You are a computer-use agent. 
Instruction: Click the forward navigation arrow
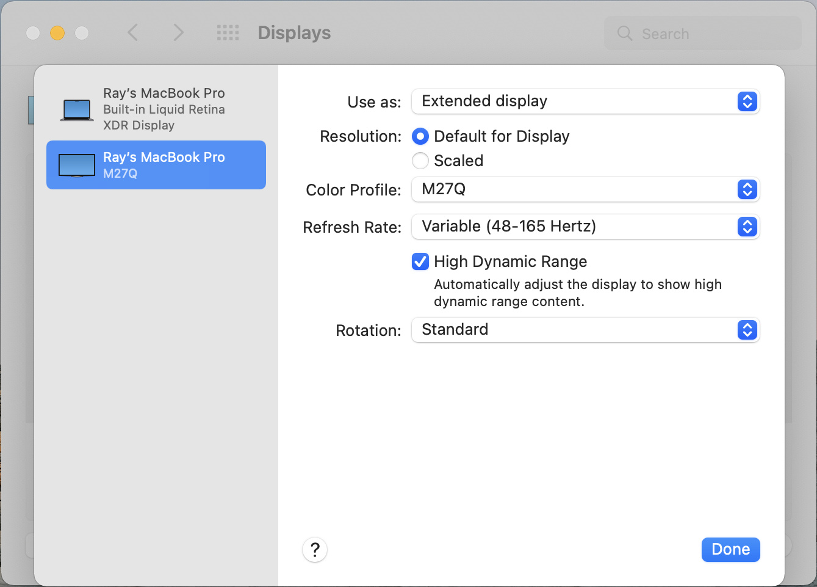pos(178,32)
